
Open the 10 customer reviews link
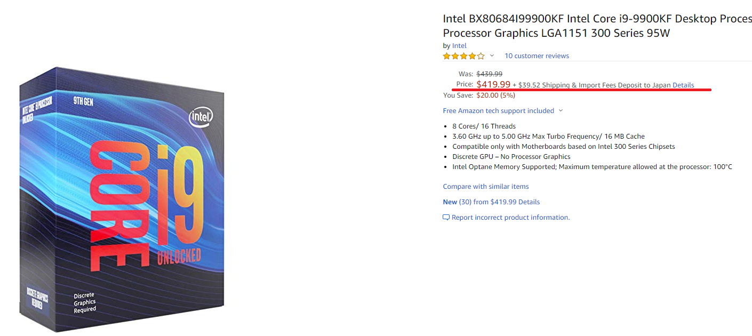pyautogui.click(x=537, y=56)
